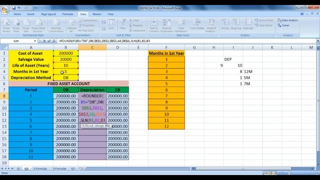
Task: Import data From Access
Action: (x=6, y=25)
